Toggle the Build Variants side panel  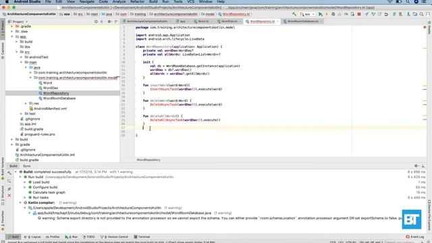click(x=3, y=169)
